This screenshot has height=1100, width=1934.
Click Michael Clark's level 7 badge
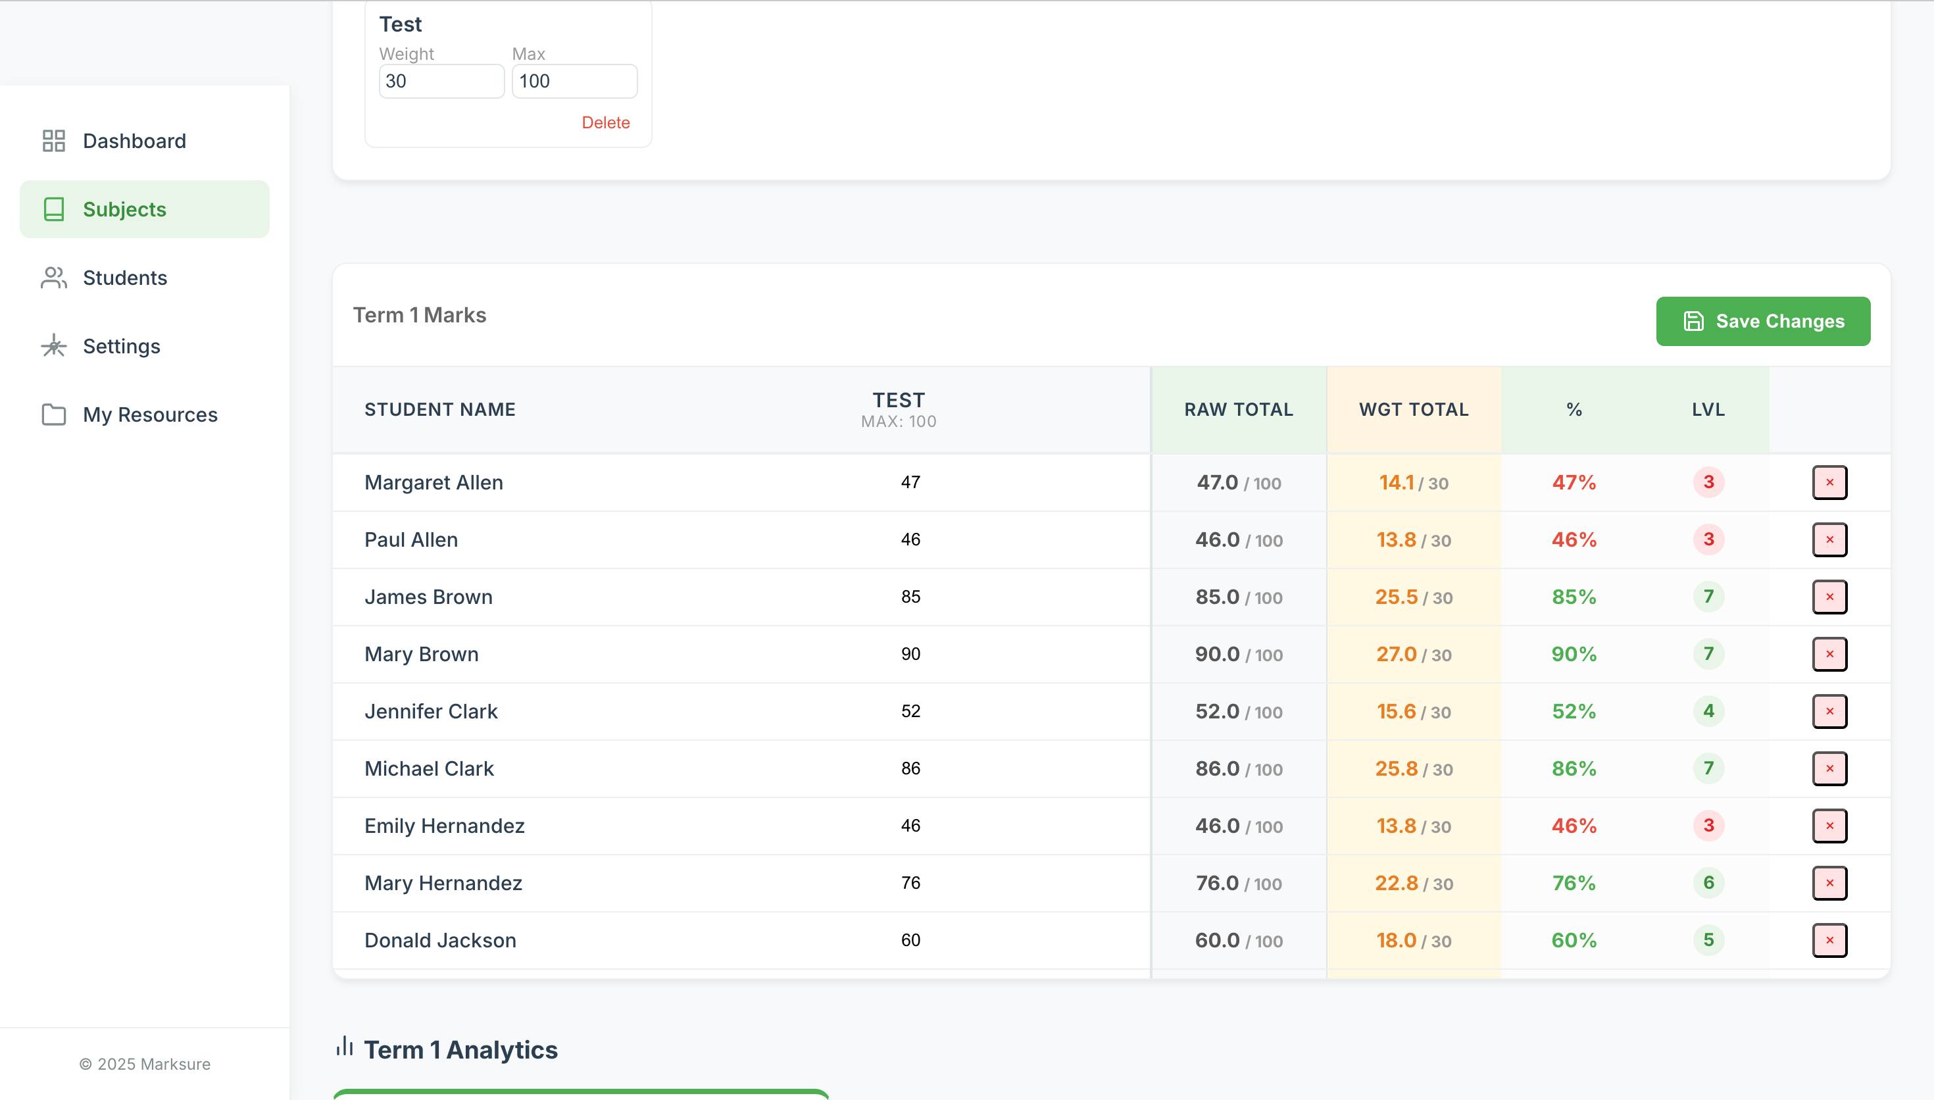pyautogui.click(x=1708, y=768)
